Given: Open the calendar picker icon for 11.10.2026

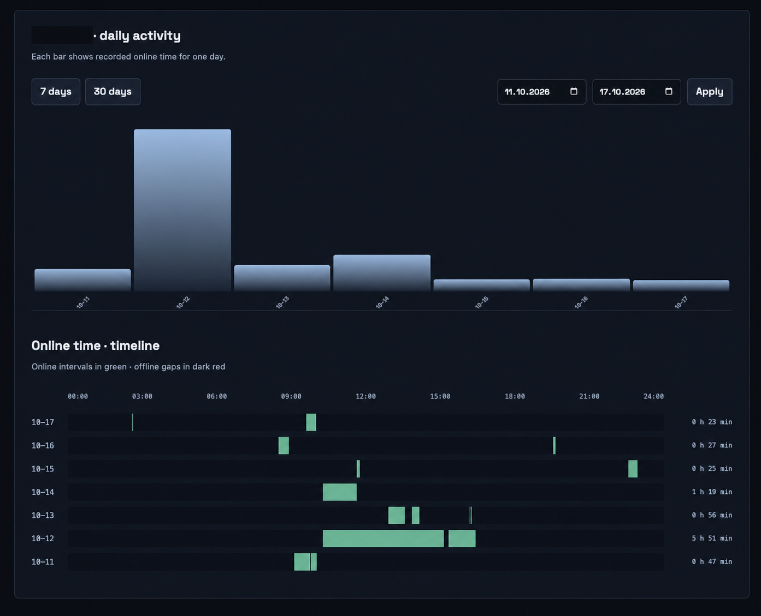Looking at the screenshot, I should click(x=574, y=91).
